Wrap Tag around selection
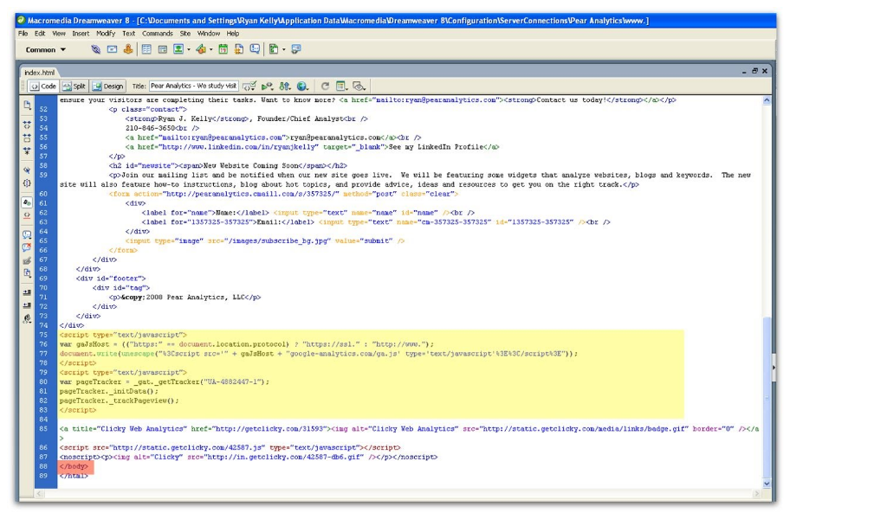Viewport: 887px width, 519px height. point(27,261)
